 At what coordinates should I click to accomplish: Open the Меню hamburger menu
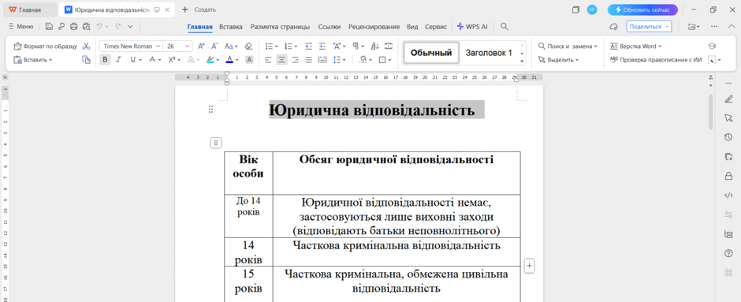[20, 27]
